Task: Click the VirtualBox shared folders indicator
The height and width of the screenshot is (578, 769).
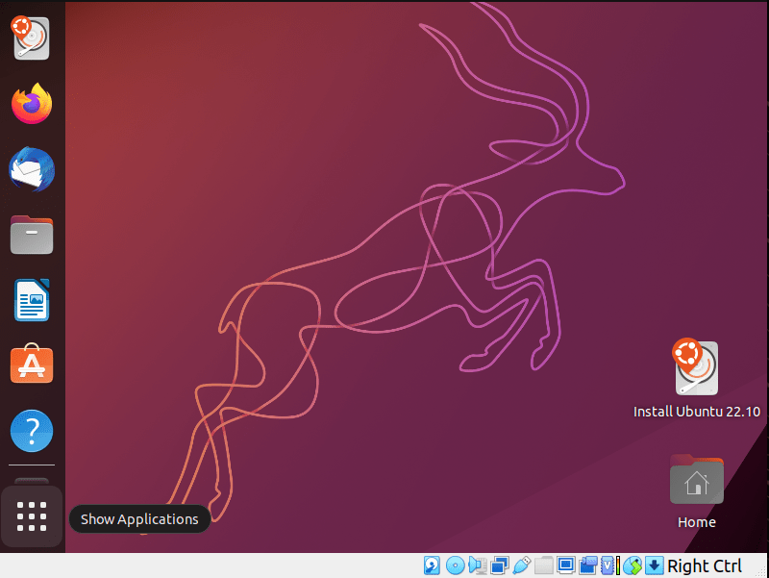Action: tap(543, 565)
